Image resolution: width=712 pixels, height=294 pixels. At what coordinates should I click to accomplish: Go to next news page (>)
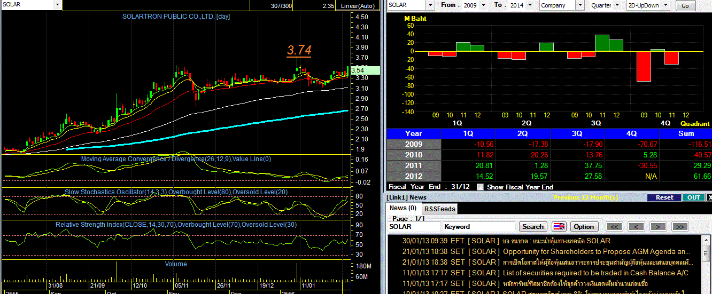tap(658, 227)
